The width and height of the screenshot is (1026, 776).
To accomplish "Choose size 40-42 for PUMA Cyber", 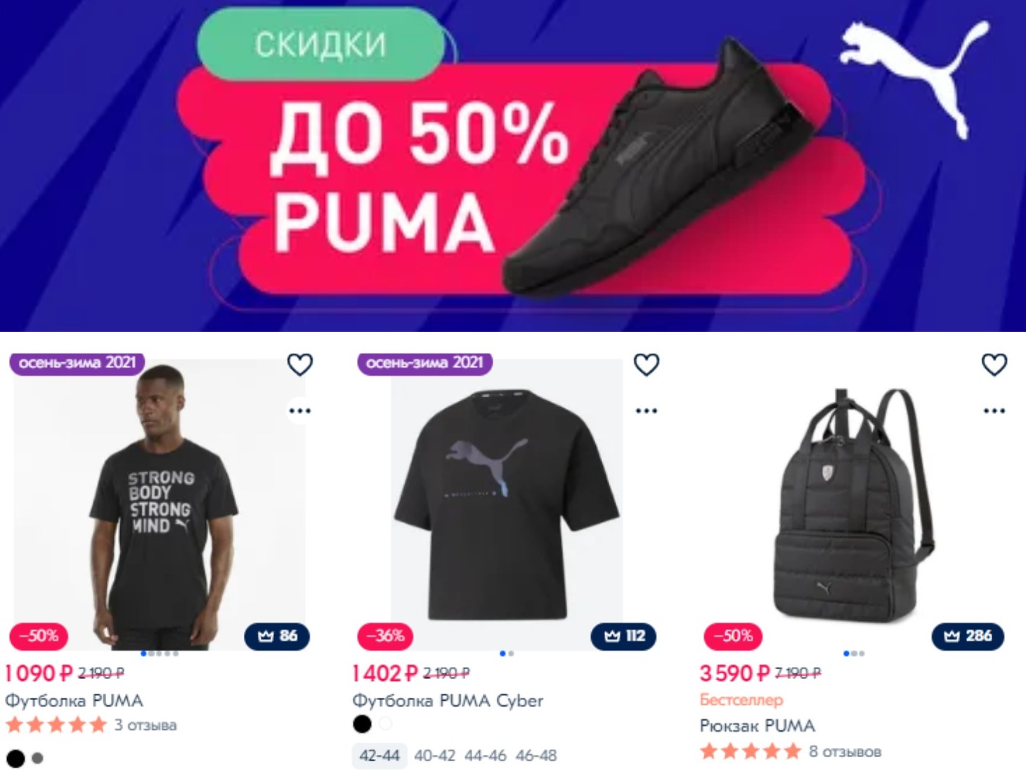I will [x=434, y=756].
